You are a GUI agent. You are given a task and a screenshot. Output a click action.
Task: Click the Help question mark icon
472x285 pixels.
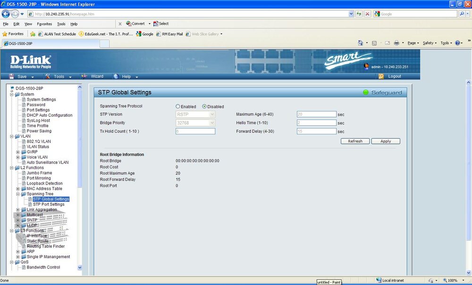[x=457, y=43]
